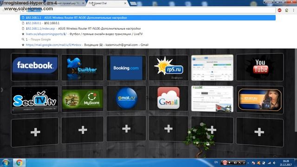Image resolution: width=297 pixels, height=167 pixels.
Task: Open the SeeTV.tv speed dial tile
Action: (x=35, y=100)
